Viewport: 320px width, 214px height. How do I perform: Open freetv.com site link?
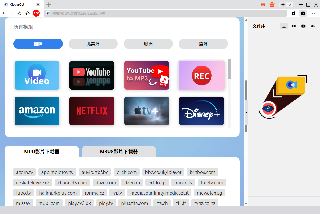pos(212,182)
